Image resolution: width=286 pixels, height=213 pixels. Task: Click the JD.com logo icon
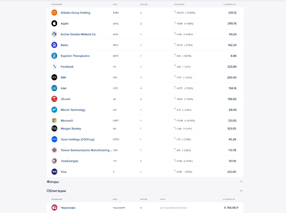[x=54, y=99]
